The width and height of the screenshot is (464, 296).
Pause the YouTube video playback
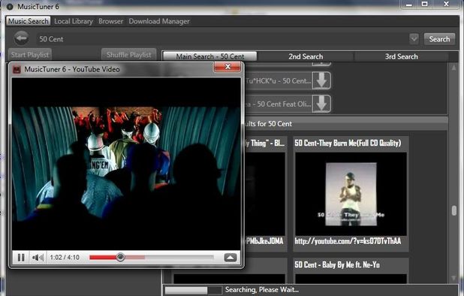point(21,257)
